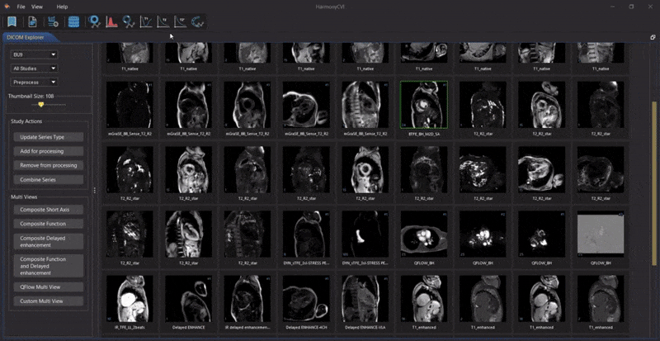Open Composite Short Axis view
The width and height of the screenshot is (660, 341).
click(49, 210)
